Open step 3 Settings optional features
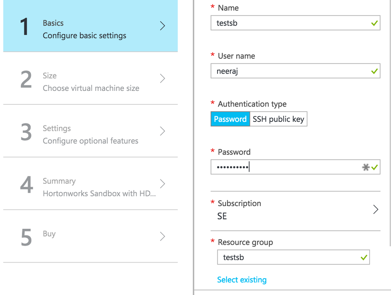This screenshot has width=391, height=295. (x=91, y=134)
